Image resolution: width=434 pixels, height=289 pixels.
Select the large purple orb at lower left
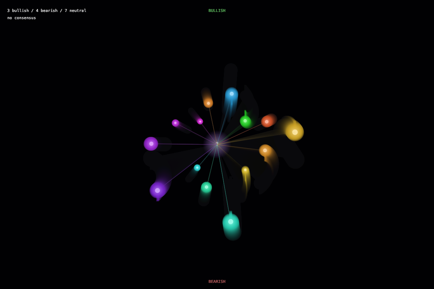[157, 190]
